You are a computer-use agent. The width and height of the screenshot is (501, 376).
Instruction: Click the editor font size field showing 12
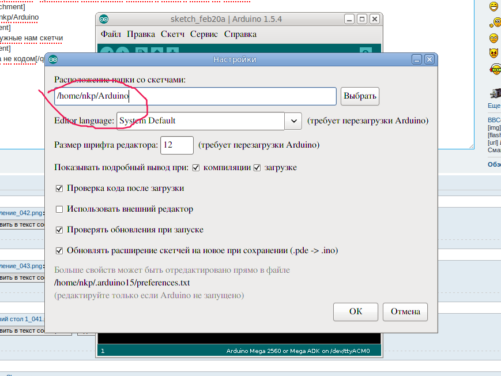click(x=176, y=145)
